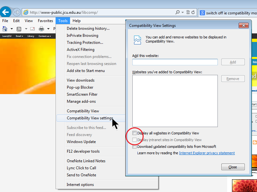
Task: Toggle Compatibility View menu item
Action: [x=83, y=111]
